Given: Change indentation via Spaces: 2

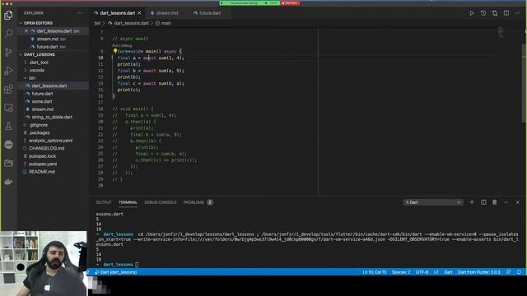Looking at the screenshot, I should 401,272.
